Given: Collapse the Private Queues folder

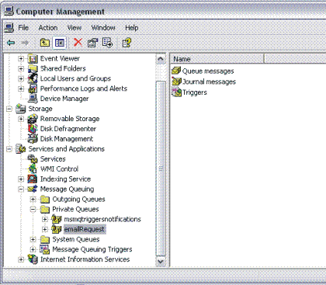Looking at the screenshot, I should pyautogui.click(x=33, y=209).
